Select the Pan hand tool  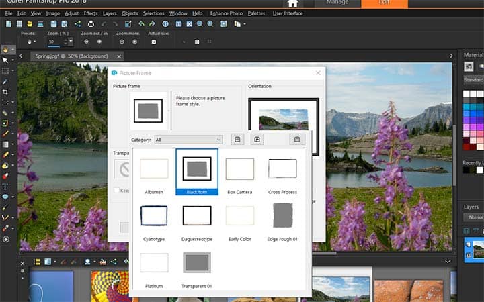click(5, 50)
